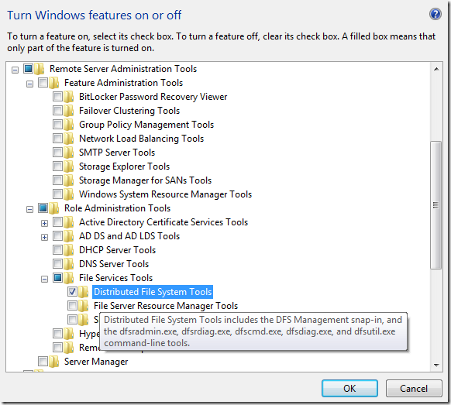
Task: Click the folder icon beside Storage Manager for SANs Tools
Action: pyautogui.click(x=68, y=180)
